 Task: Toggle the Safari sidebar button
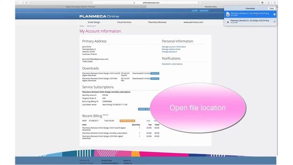click(x=27, y=3)
